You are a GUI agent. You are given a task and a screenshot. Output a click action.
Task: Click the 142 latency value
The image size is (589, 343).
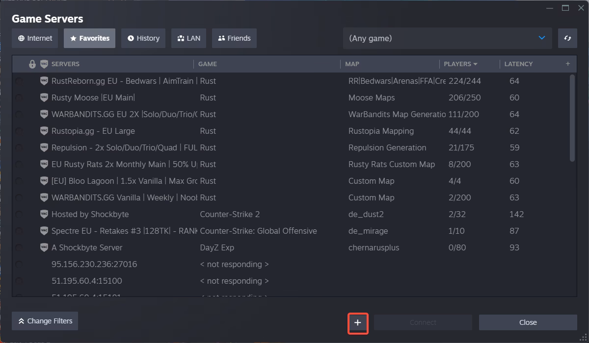[516, 214]
